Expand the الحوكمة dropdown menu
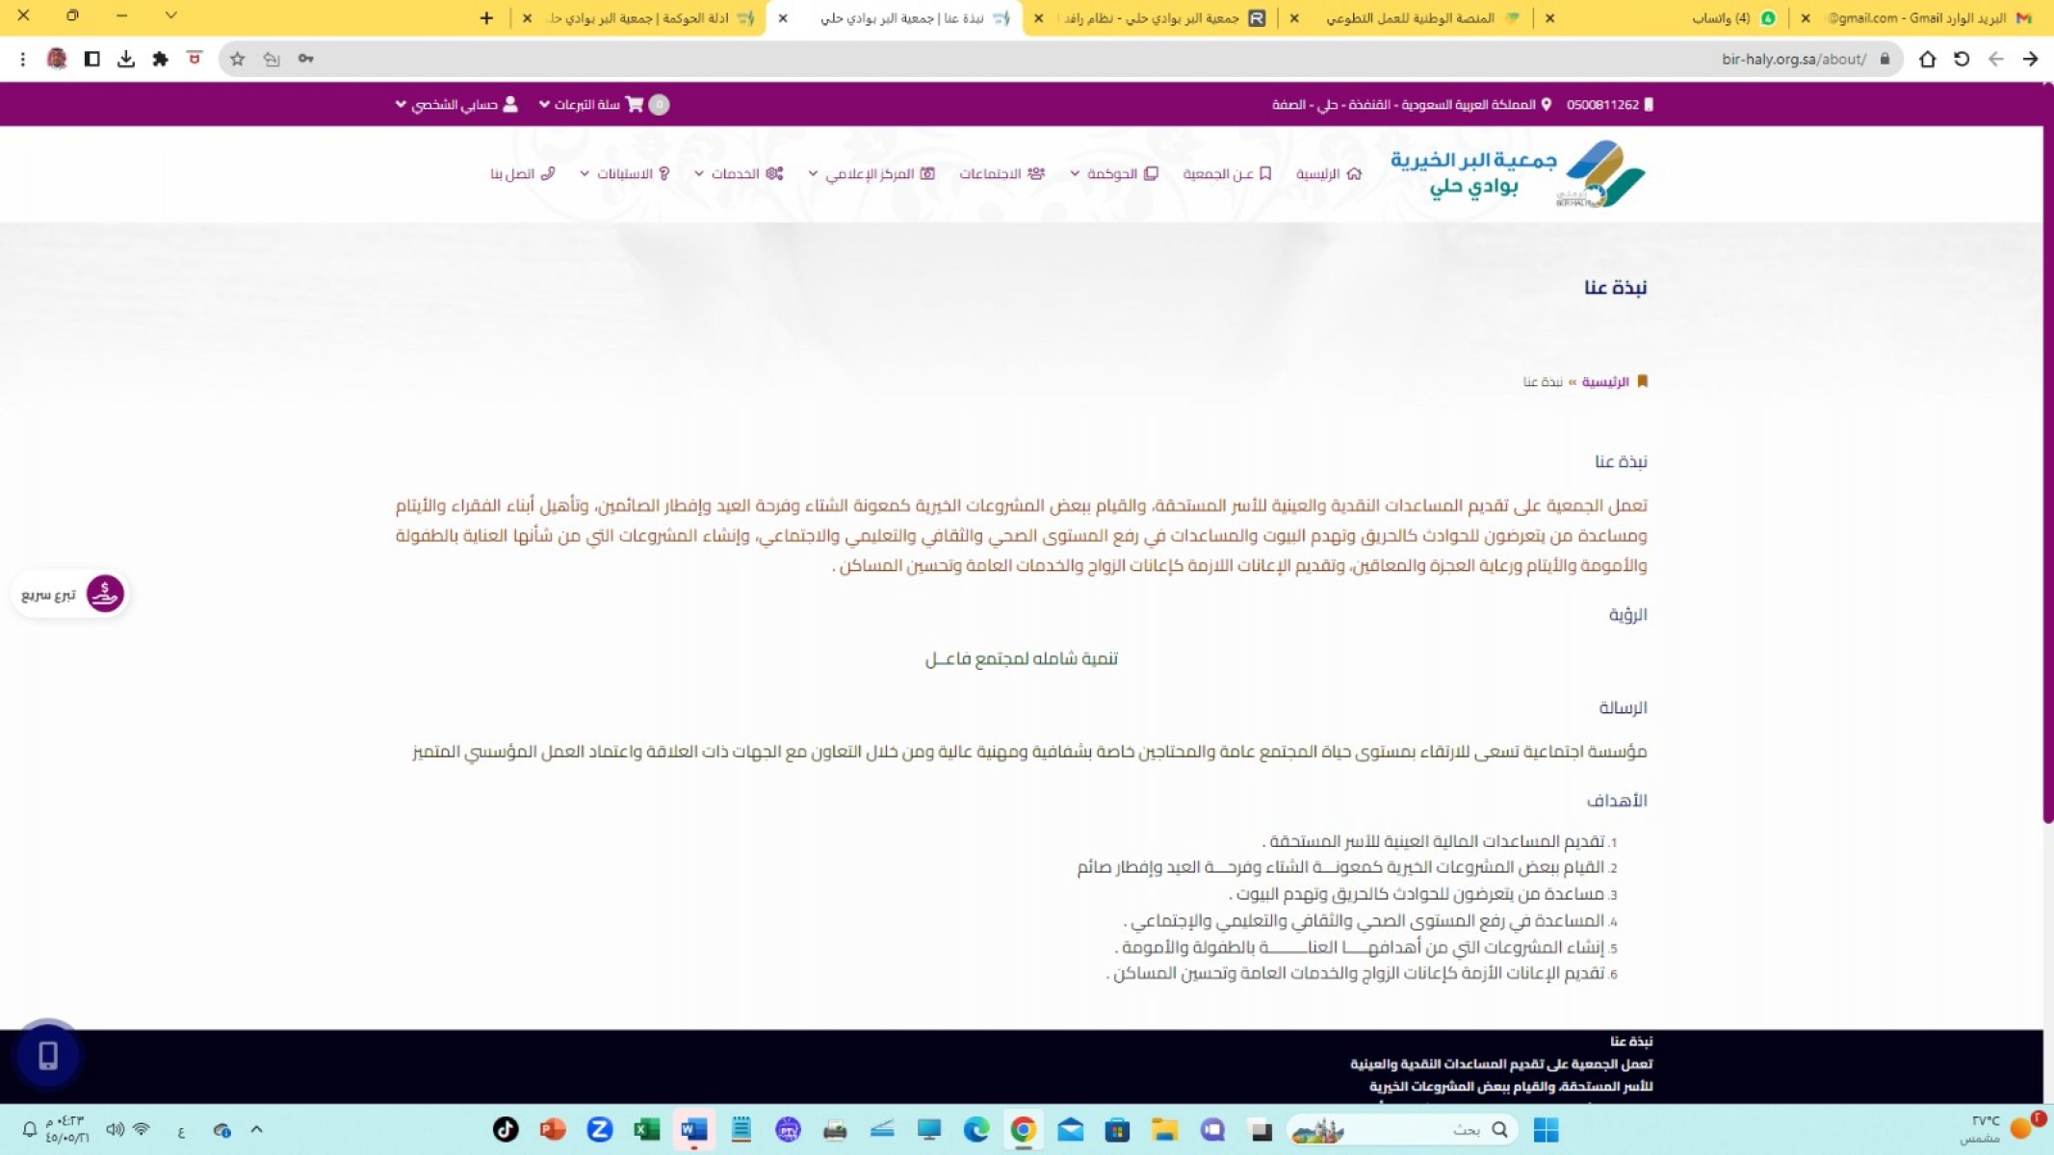 click(x=1113, y=173)
